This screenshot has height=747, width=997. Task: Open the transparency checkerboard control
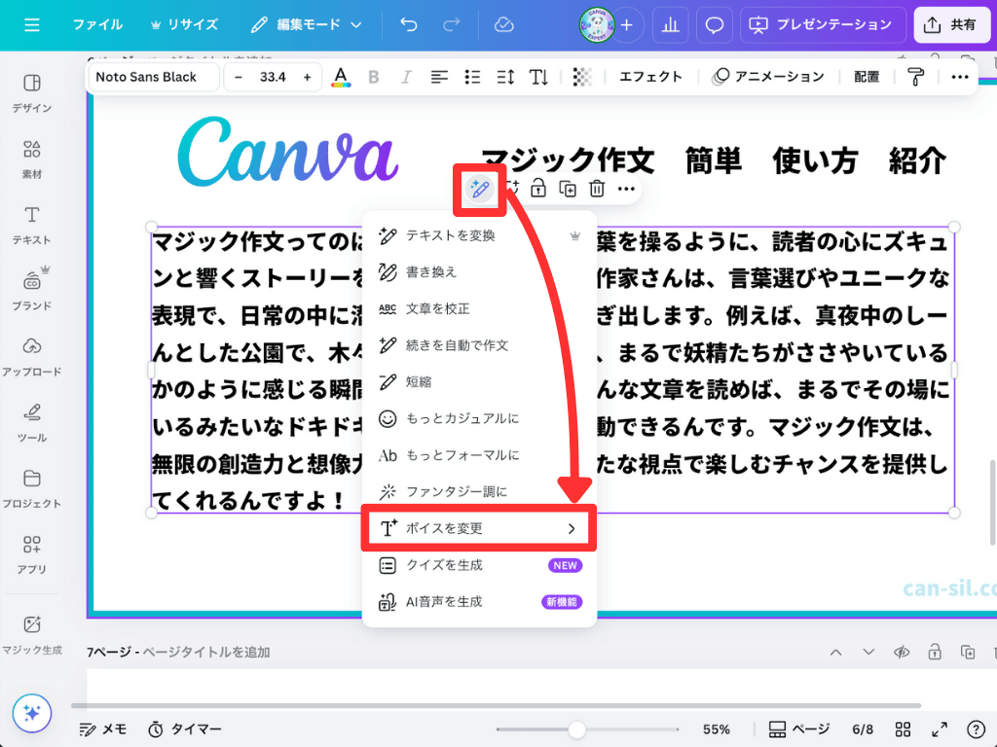pos(582,77)
